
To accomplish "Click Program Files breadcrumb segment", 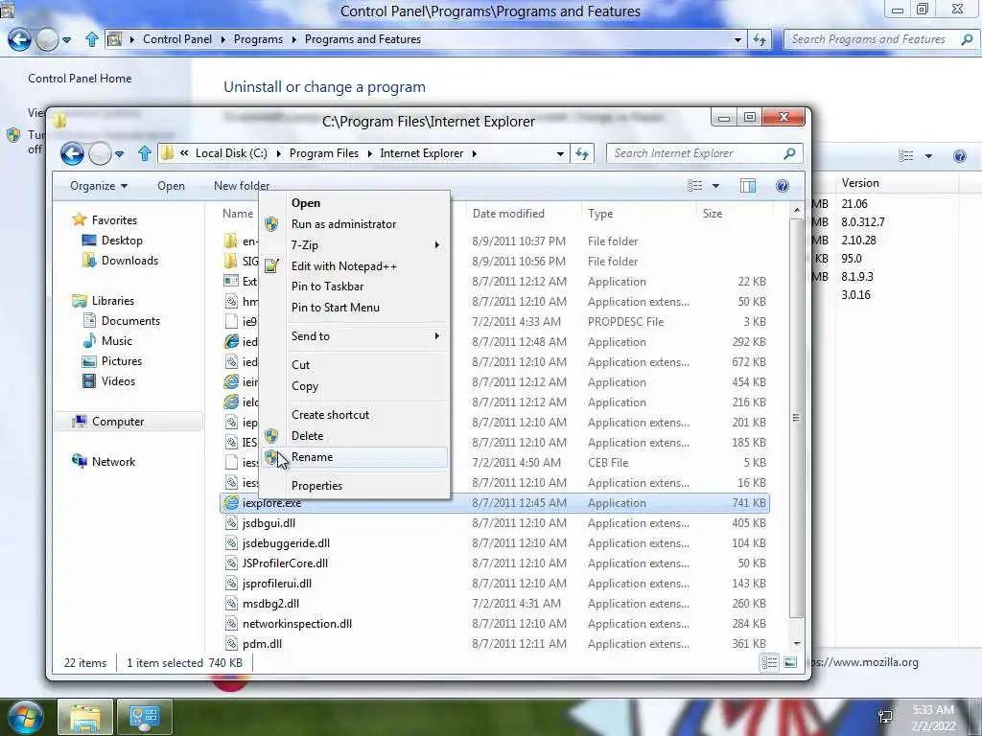I will pyautogui.click(x=324, y=153).
